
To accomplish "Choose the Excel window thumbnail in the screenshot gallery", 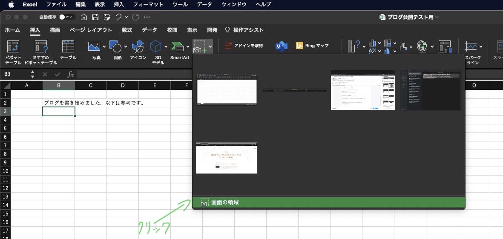I will click(x=227, y=89).
